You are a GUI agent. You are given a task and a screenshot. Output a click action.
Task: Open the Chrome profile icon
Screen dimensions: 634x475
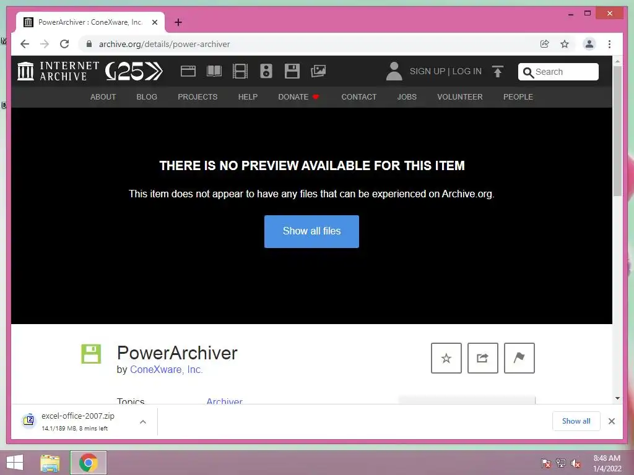(x=589, y=44)
